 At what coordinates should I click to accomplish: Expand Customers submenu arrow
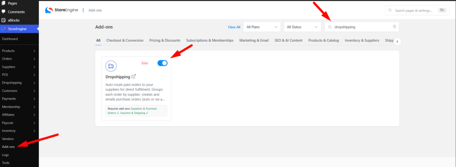coord(35,91)
